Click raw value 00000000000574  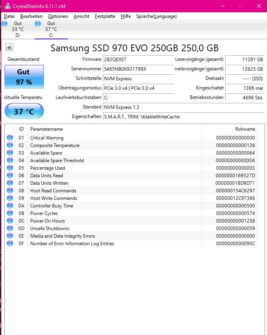[x=235, y=213]
